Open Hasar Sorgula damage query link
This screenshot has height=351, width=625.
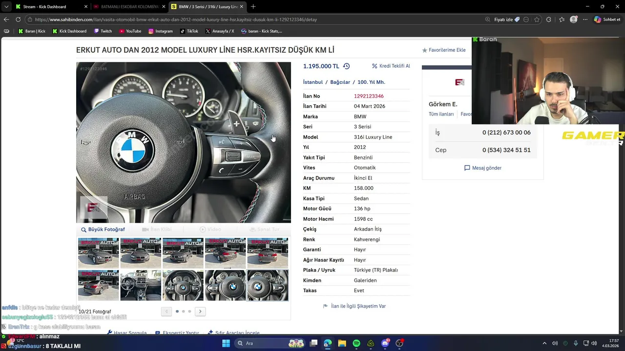click(x=127, y=332)
